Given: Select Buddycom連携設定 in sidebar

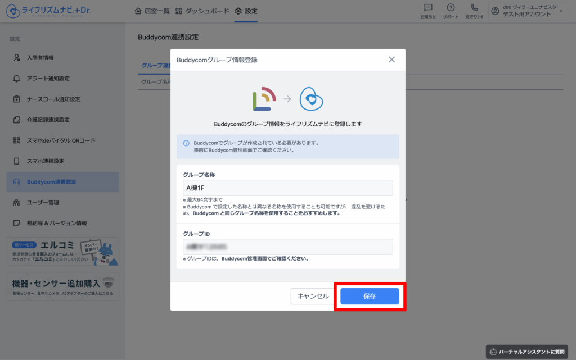Looking at the screenshot, I should [62, 182].
